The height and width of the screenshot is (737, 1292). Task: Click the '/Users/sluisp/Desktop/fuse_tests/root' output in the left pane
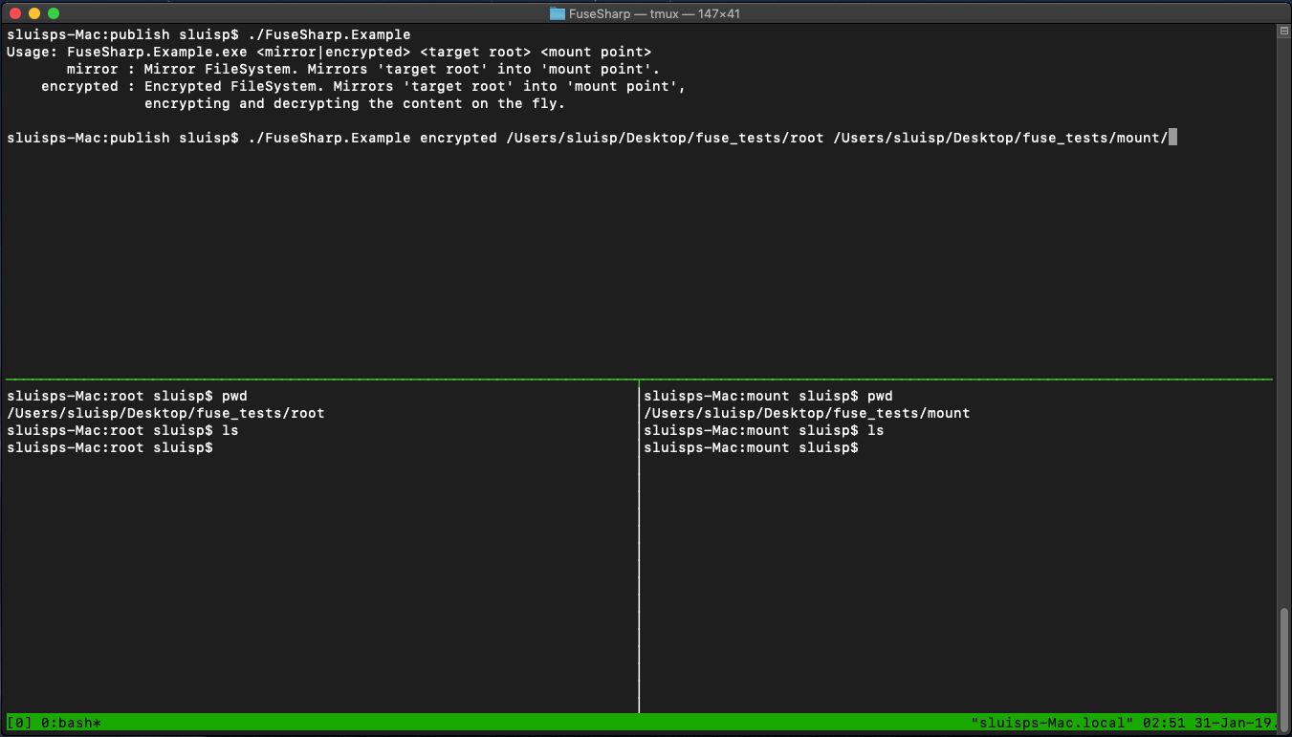click(x=165, y=413)
